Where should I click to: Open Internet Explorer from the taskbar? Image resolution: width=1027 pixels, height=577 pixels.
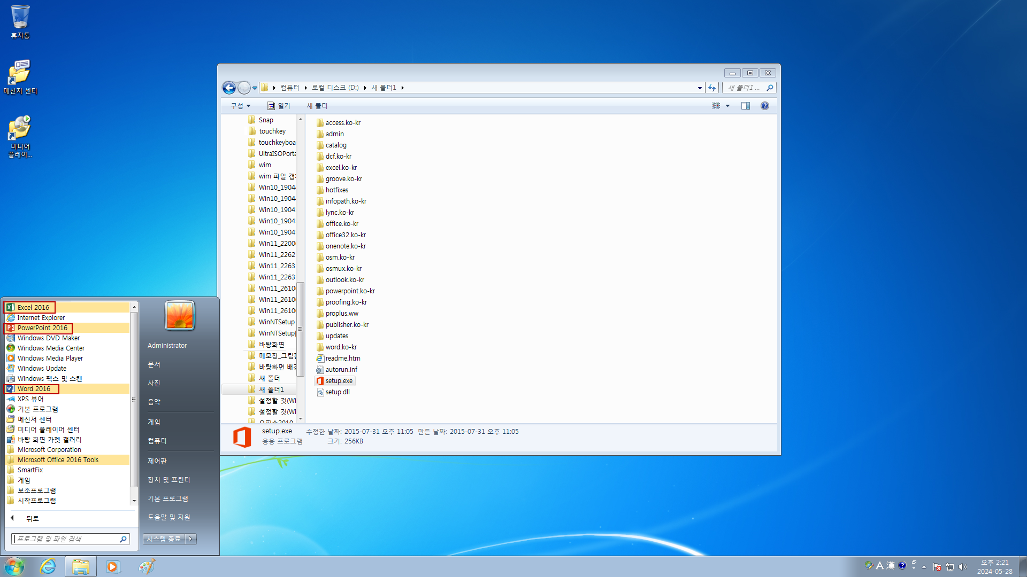(x=48, y=566)
